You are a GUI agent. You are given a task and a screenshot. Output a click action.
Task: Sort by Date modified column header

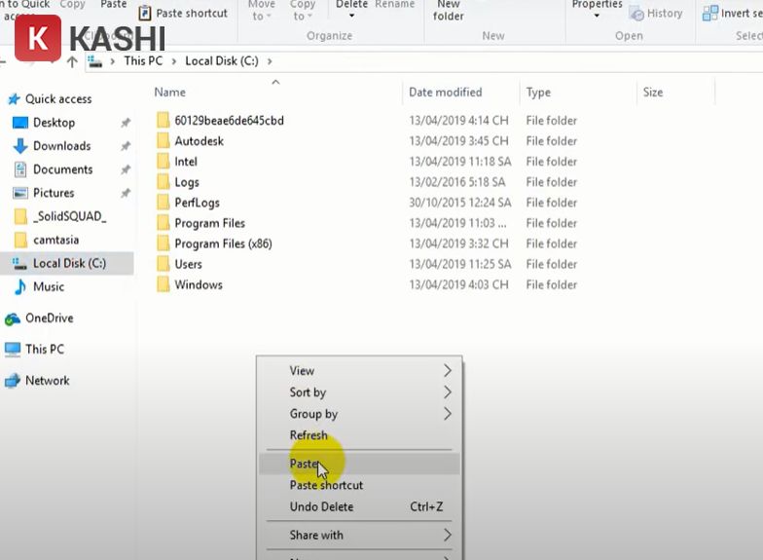pyautogui.click(x=445, y=93)
